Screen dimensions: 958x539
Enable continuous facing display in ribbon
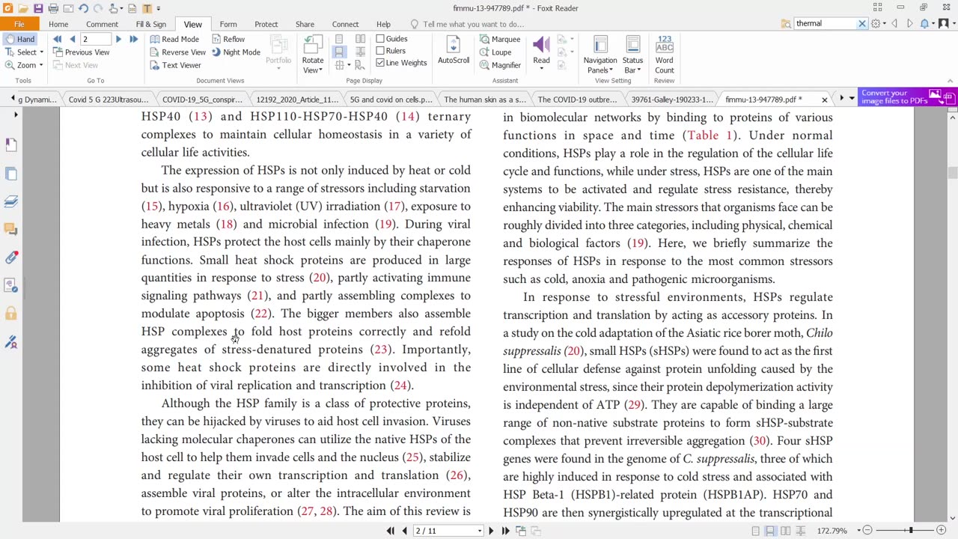[360, 52]
